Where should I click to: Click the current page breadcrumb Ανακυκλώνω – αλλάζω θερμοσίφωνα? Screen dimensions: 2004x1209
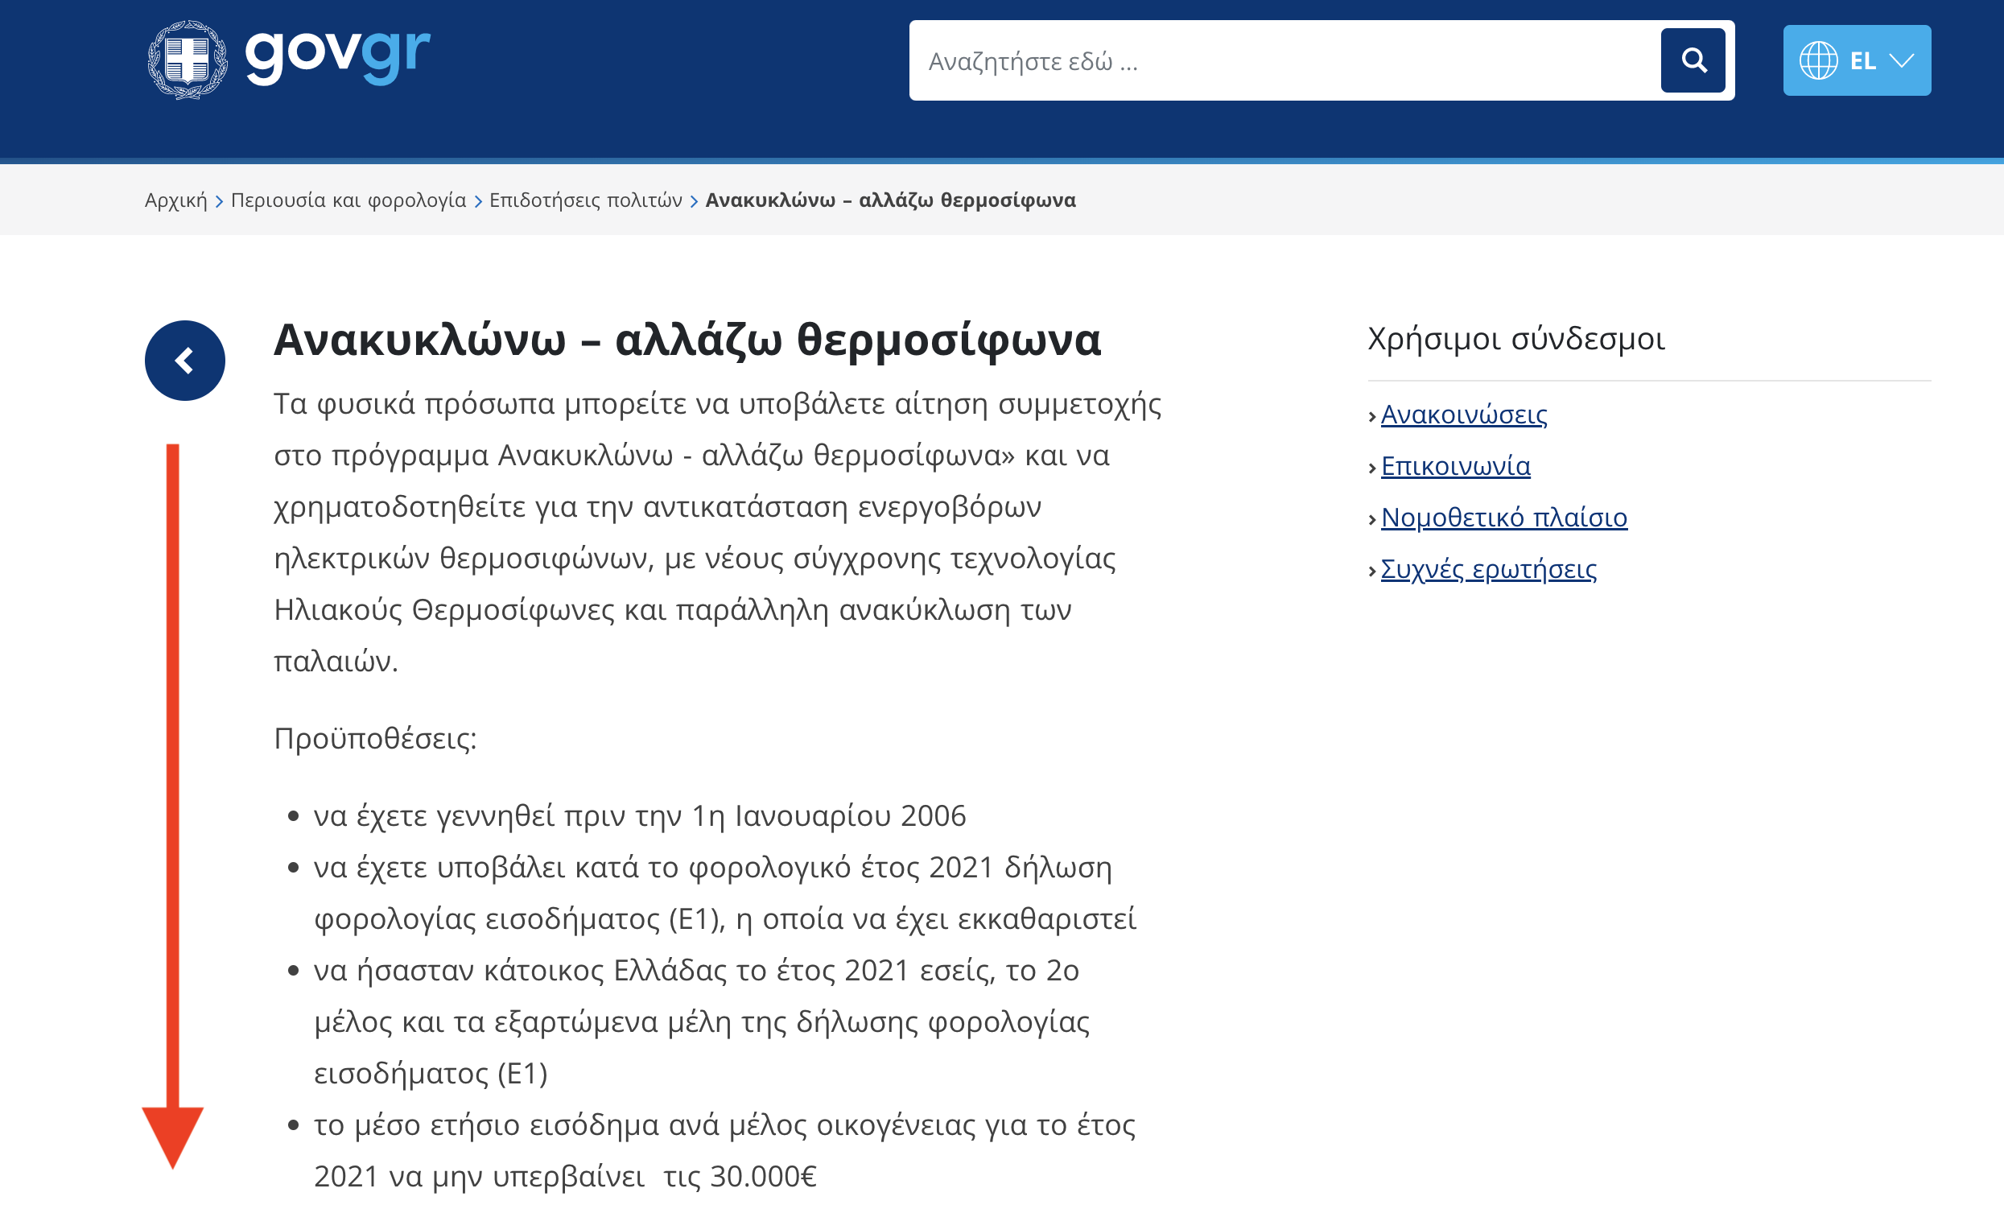[x=890, y=200]
